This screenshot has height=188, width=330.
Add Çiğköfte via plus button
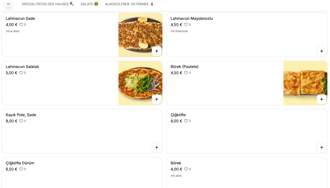tap(321, 147)
